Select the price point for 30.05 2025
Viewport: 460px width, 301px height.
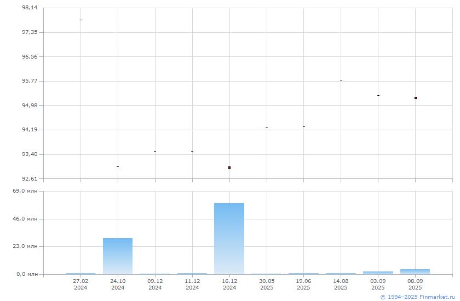267,128
